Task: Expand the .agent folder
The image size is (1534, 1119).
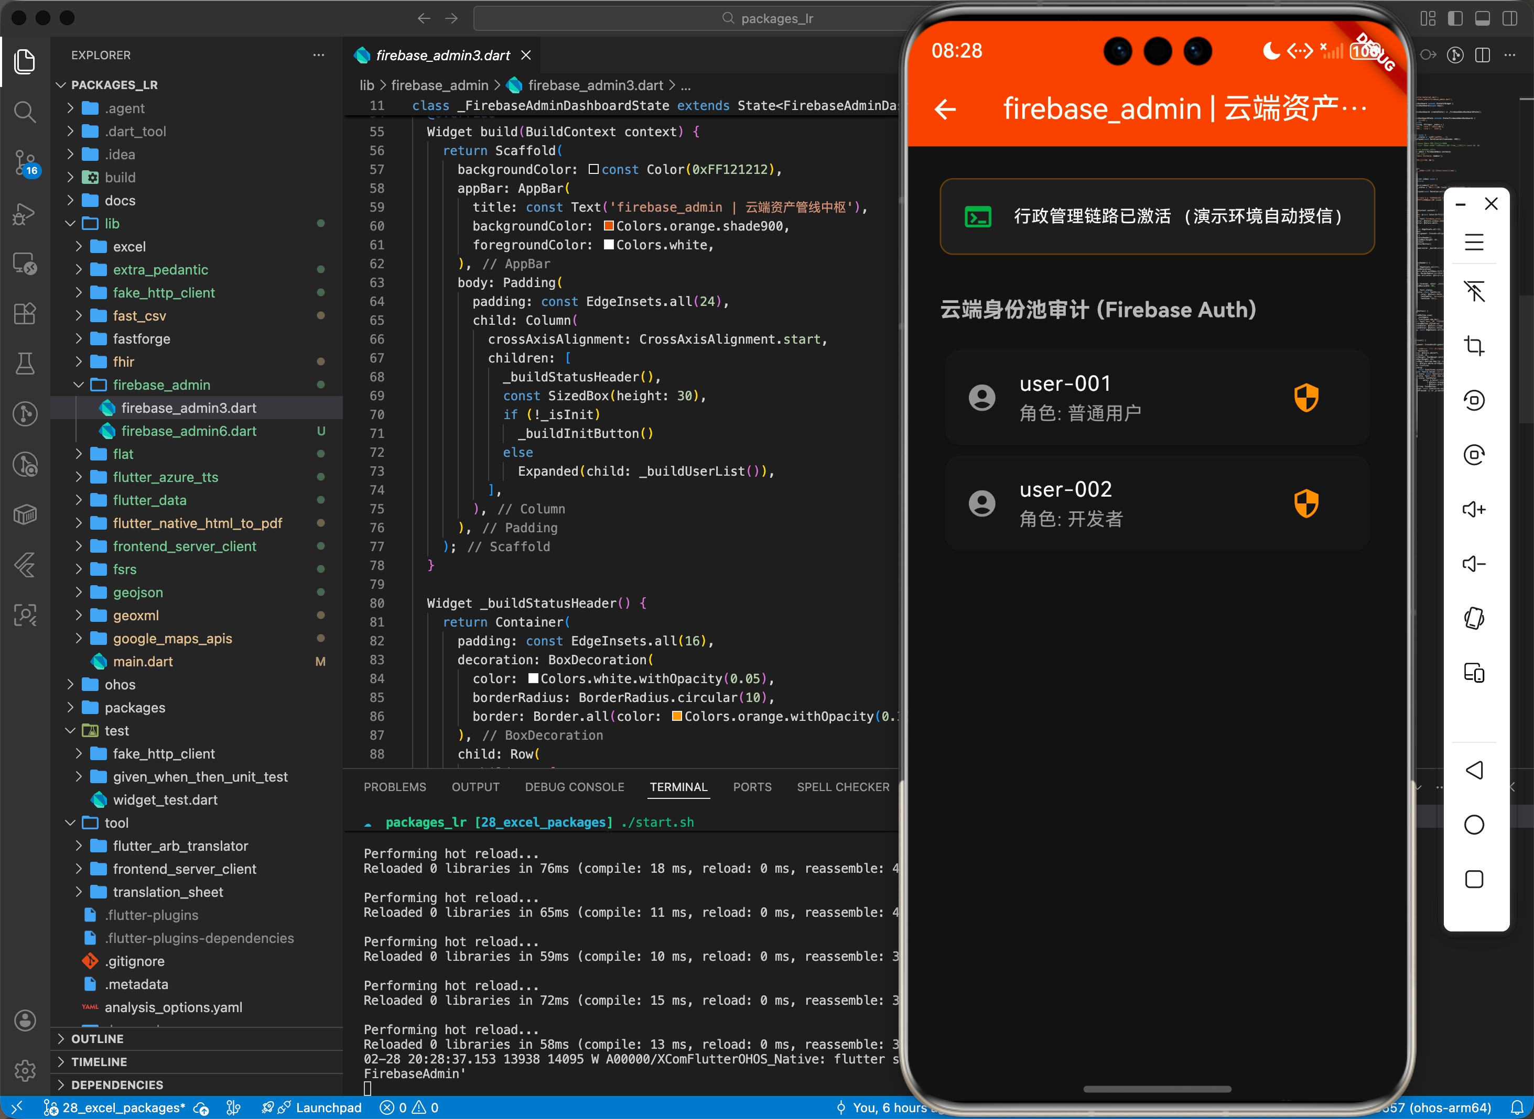Action: [x=197, y=108]
